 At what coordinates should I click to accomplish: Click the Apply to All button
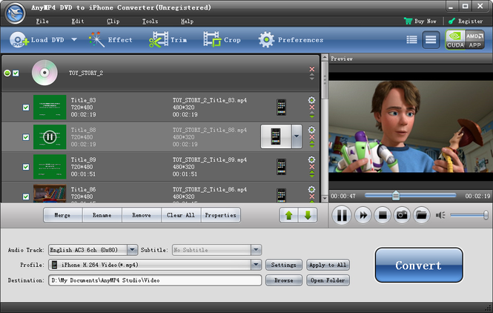pos(328,265)
